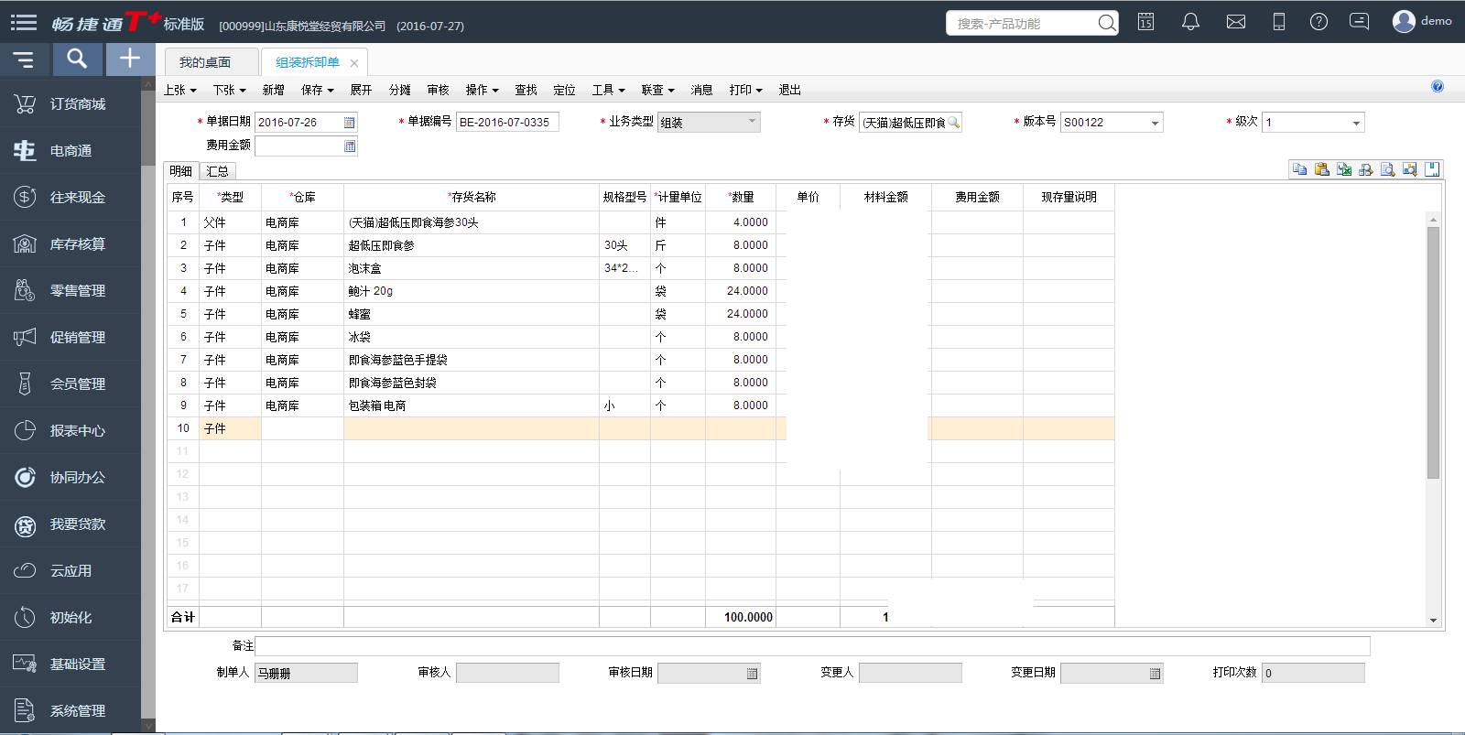Screen dimensions: 1465x735
Task: Click the paste icon above detail table
Action: point(1321,169)
